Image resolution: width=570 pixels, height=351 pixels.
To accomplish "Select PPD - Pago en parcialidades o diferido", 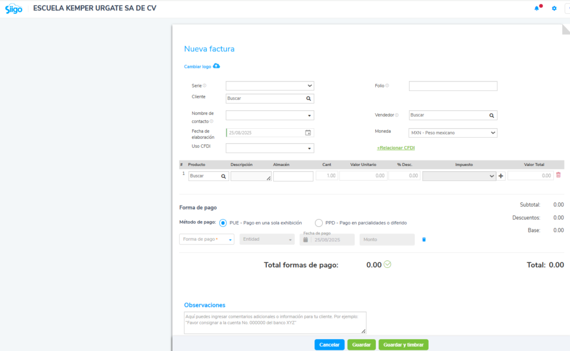I will pyautogui.click(x=319, y=223).
